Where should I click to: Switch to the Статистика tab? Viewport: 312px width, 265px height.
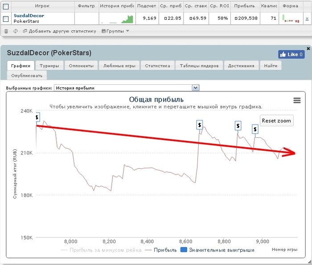pyautogui.click(x=157, y=66)
